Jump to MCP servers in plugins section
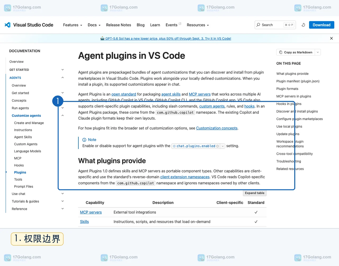This screenshot has height=266, width=339. [x=294, y=96]
